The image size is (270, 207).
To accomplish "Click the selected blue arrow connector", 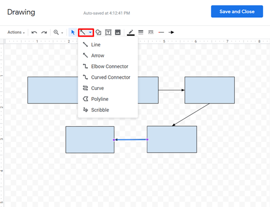I will (131, 140).
